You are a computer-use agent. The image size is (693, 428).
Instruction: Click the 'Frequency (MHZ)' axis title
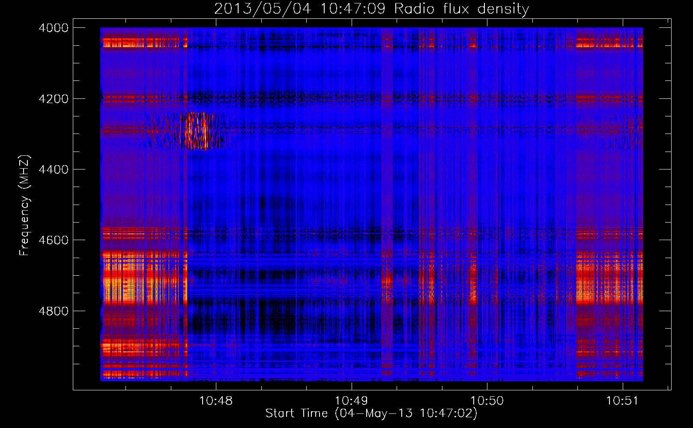tap(24, 205)
